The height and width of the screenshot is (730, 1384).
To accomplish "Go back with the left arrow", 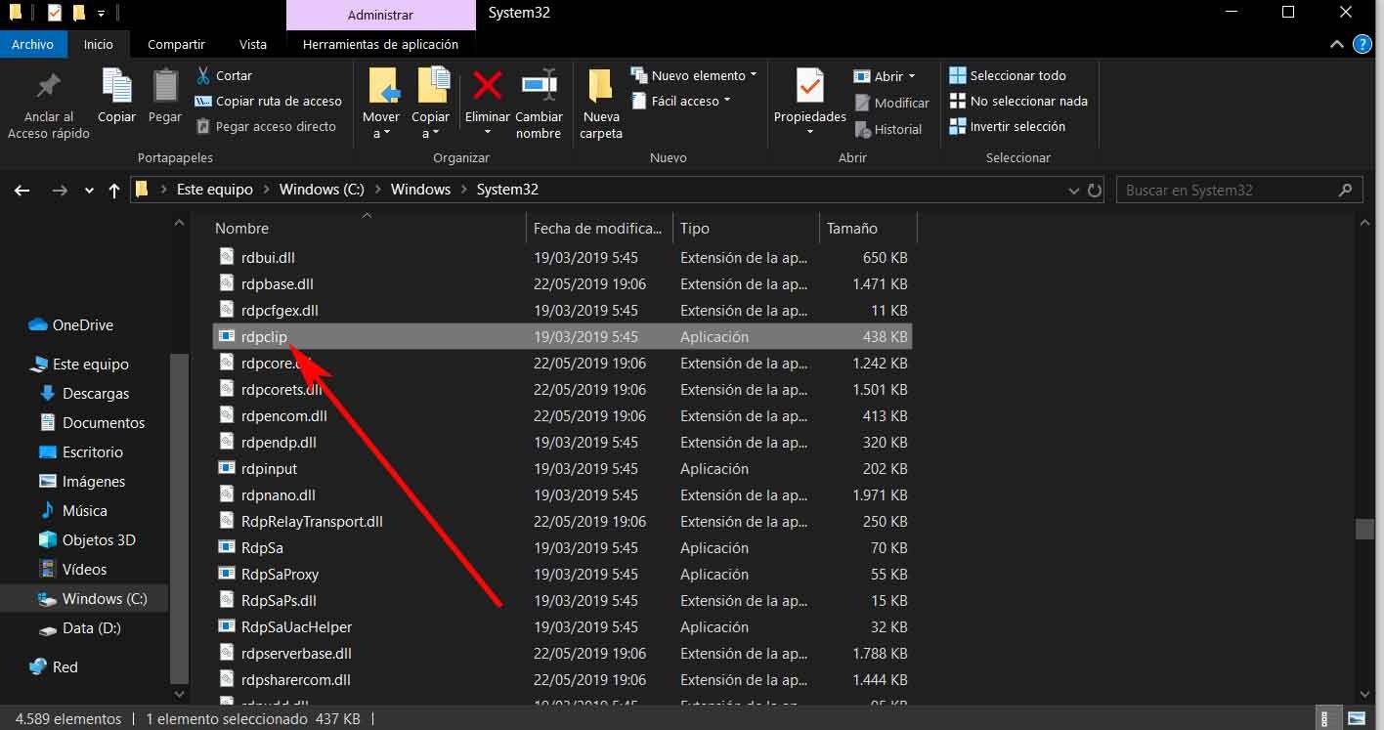I will 22,191.
